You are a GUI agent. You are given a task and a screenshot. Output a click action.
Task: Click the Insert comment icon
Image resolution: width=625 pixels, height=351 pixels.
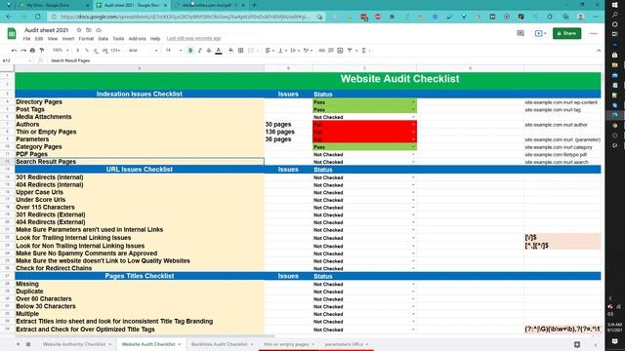[x=331, y=51]
